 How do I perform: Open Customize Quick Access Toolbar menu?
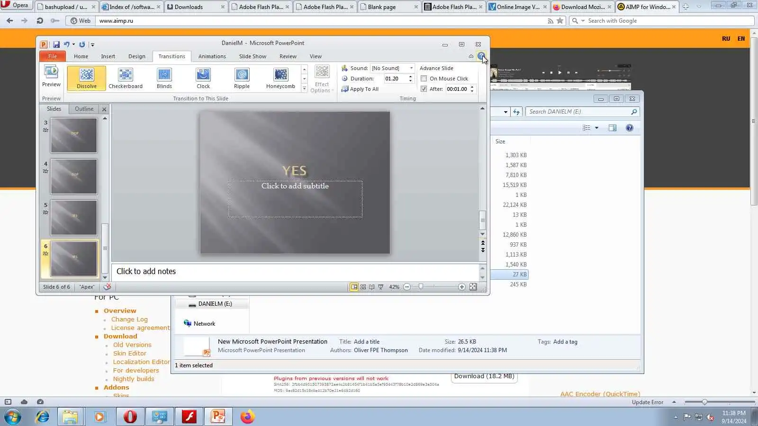92,45
